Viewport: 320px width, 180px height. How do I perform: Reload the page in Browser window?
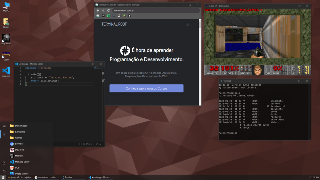pos(108,10)
